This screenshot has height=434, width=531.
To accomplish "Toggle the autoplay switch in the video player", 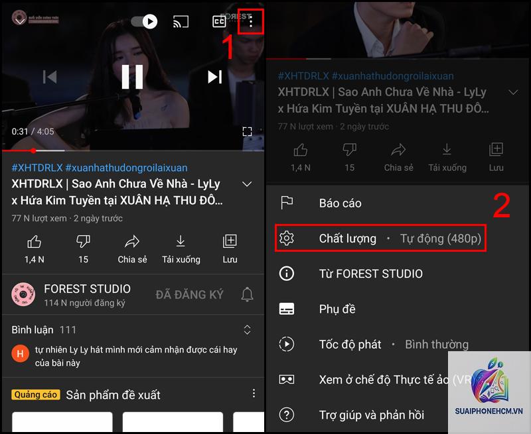I will pos(145,22).
